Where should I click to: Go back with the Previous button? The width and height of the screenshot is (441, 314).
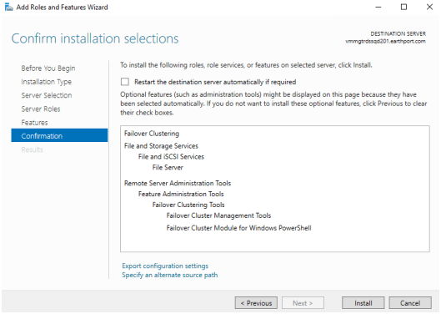256,303
